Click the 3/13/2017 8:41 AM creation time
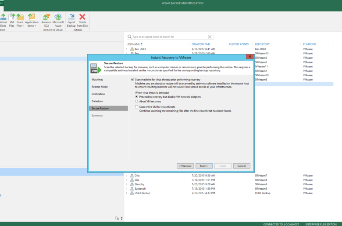The height and width of the screenshot is (226, 342). tap(203, 49)
